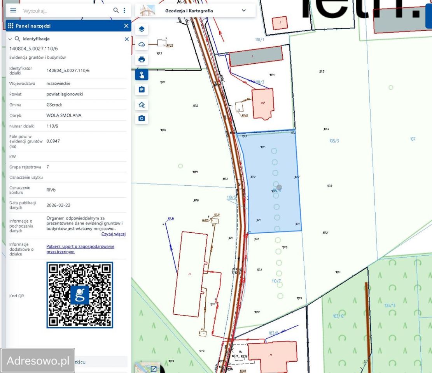Collapse the Identyfikacja section
The width and height of the screenshot is (432, 373).
click(10, 39)
